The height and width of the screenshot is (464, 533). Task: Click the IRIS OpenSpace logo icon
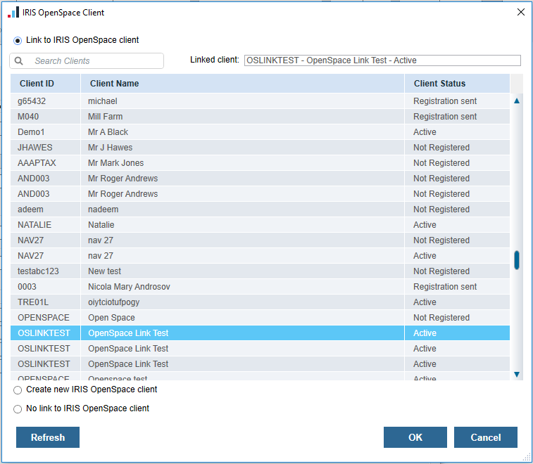pos(13,12)
